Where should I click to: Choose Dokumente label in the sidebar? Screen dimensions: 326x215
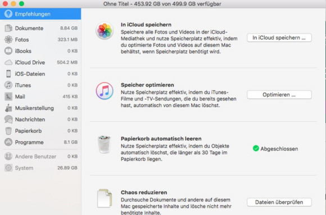click(x=29, y=28)
